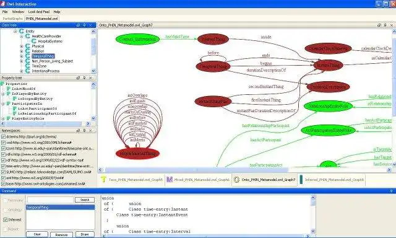Toggle the Inferred checkbox in Command panel
The image size is (396, 238).
tap(6, 220)
